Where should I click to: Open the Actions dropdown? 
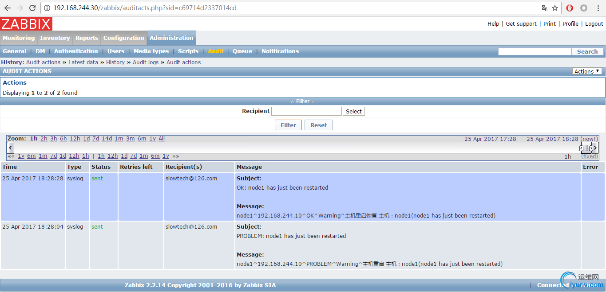(x=587, y=71)
